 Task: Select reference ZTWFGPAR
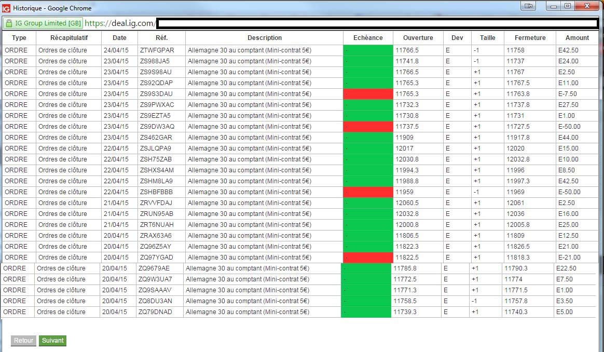pyautogui.click(x=157, y=50)
